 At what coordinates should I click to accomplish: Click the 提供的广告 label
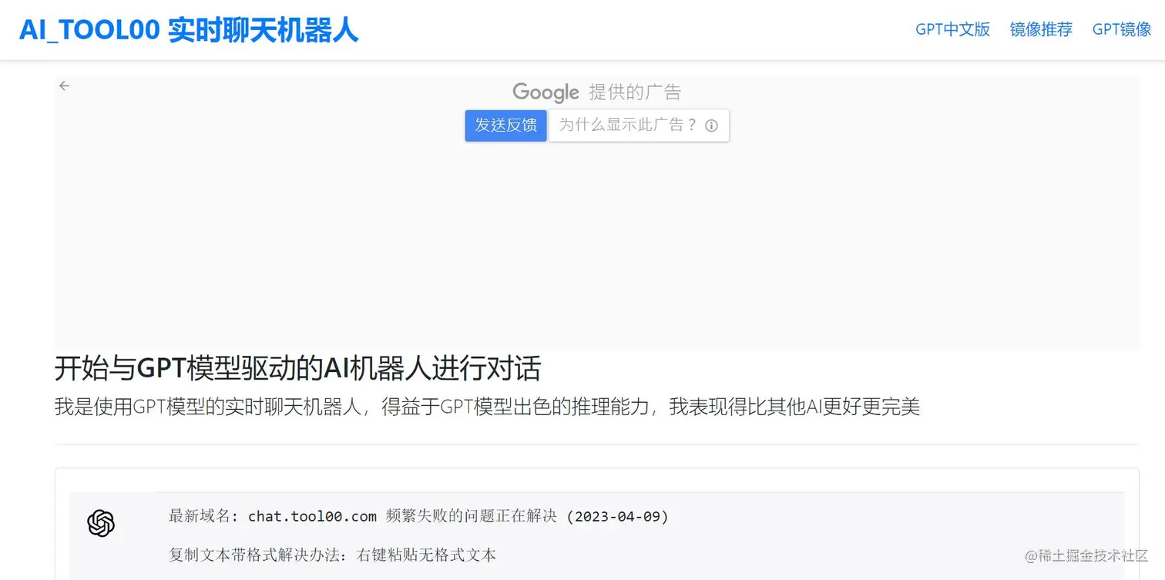[635, 92]
